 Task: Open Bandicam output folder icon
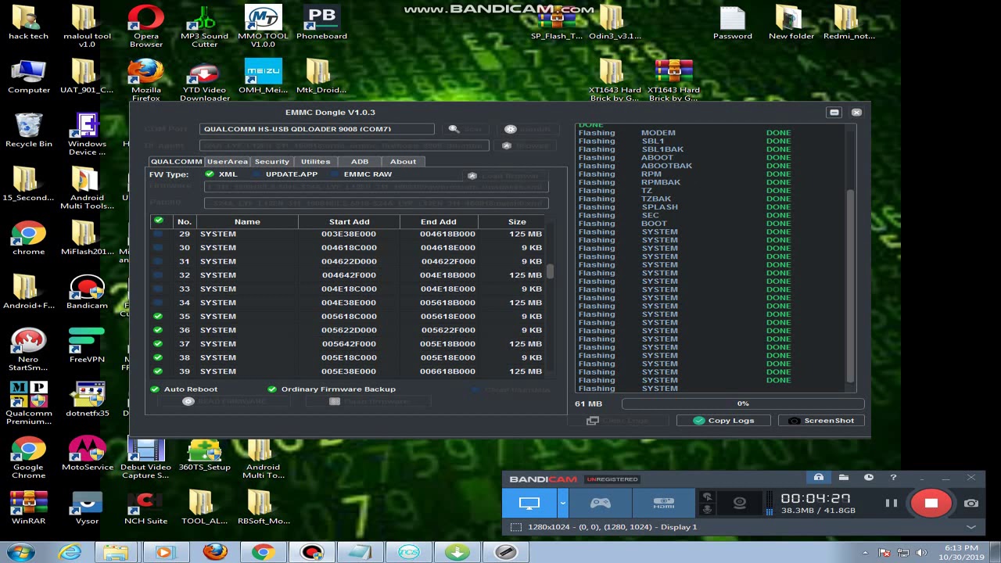tap(843, 478)
